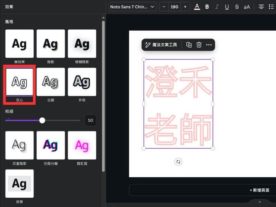Viewport: 276px width, 207px height.
Task: Open the three-dot more options menu
Action: click(x=209, y=45)
